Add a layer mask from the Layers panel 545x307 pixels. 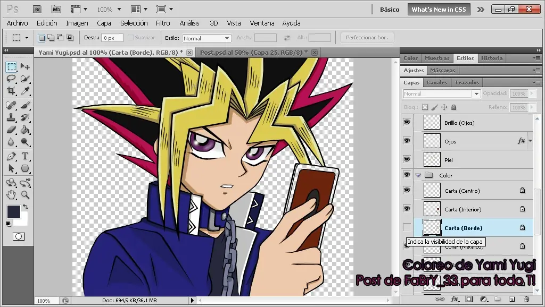(x=469, y=299)
